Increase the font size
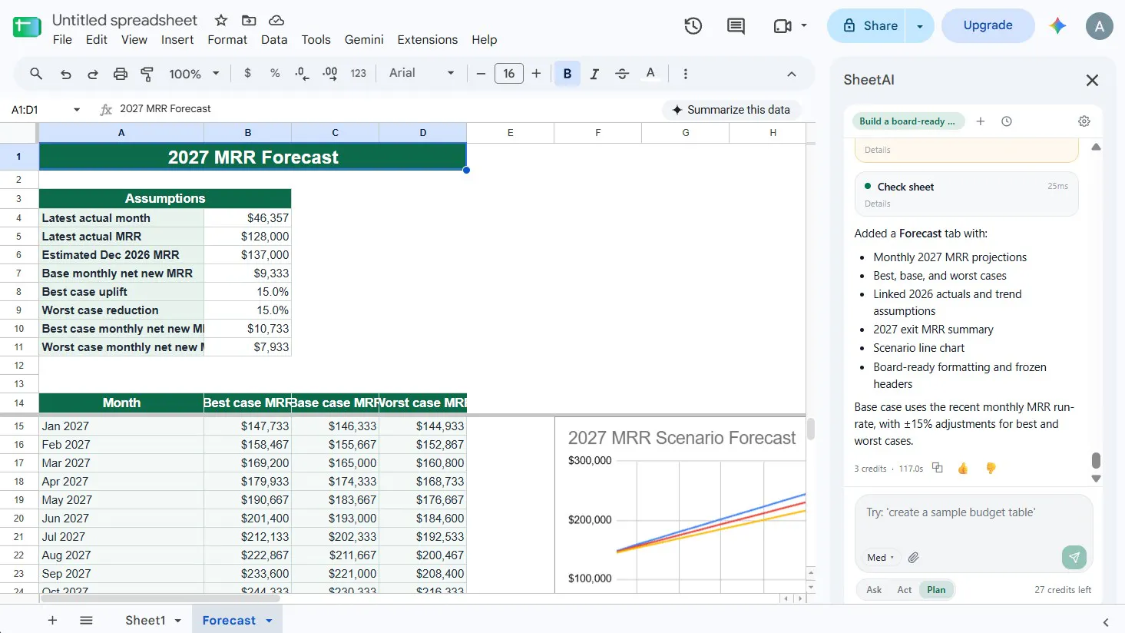Screen dimensions: 1125x633 [536, 74]
